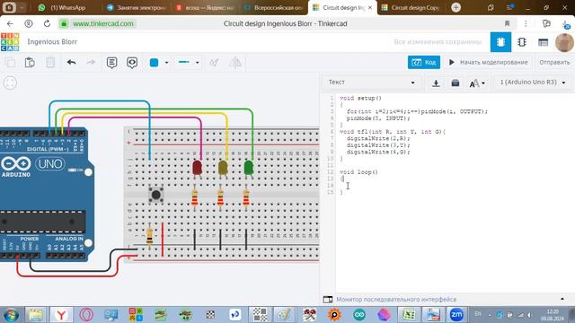Open the component list view
This screenshot has height=323, width=575.
(x=543, y=42)
